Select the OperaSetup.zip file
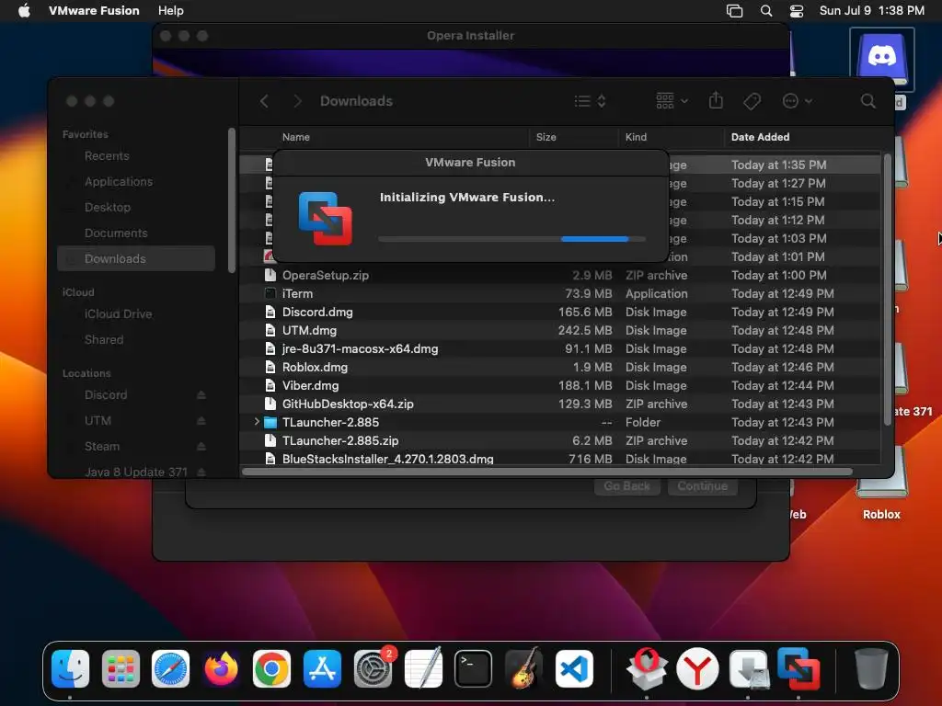This screenshot has width=942, height=706. point(560,276)
